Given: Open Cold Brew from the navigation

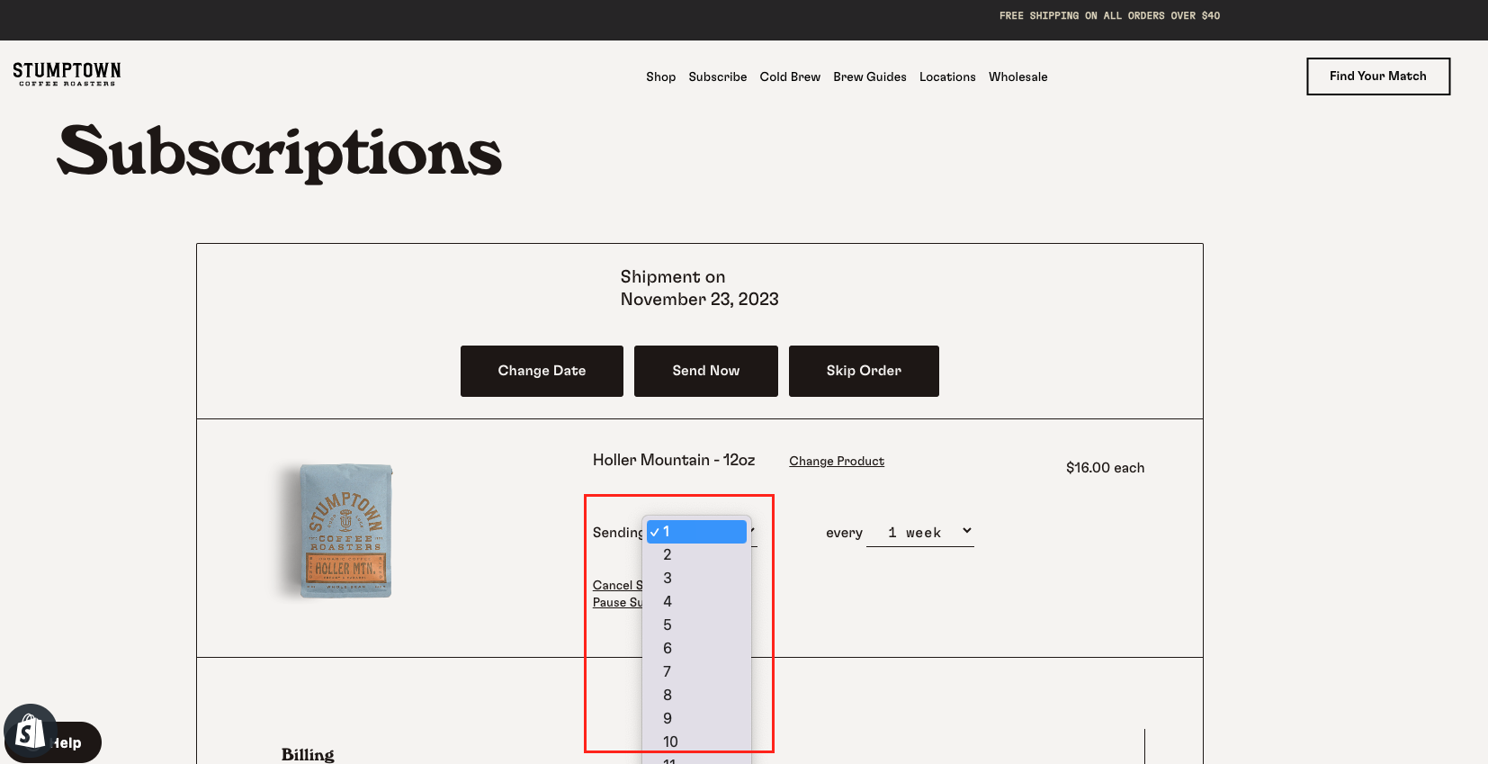Looking at the screenshot, I should (790, 76).
